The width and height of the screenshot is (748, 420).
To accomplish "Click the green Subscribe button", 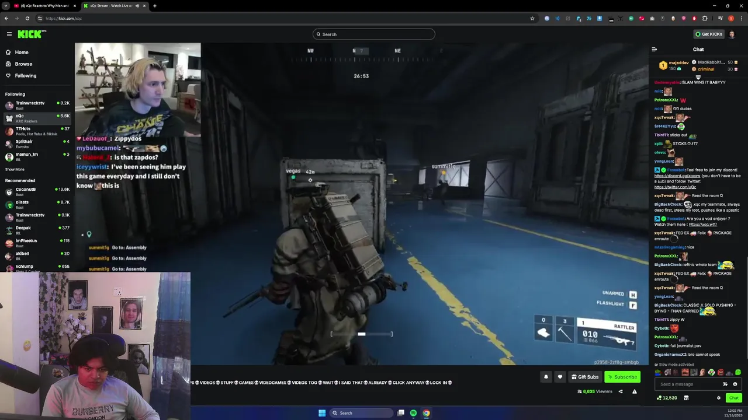I will click(622, 377).
